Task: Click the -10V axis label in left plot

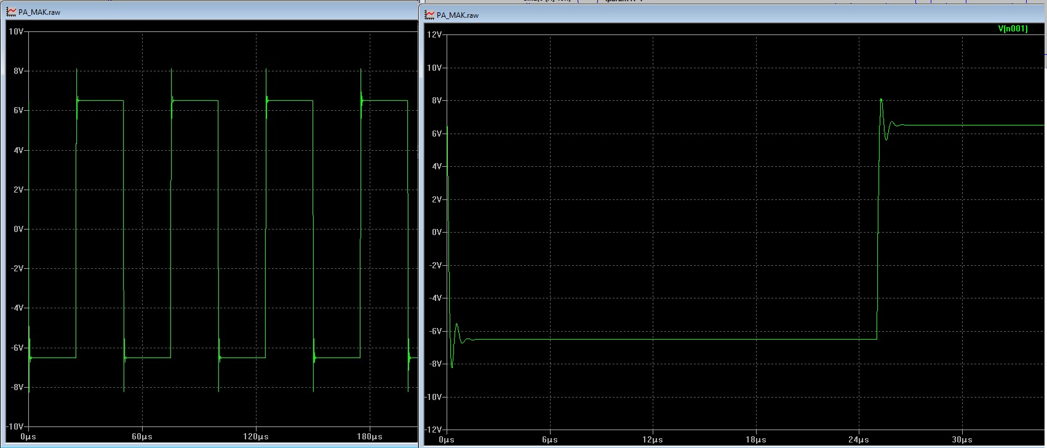Action: (15, 426)
